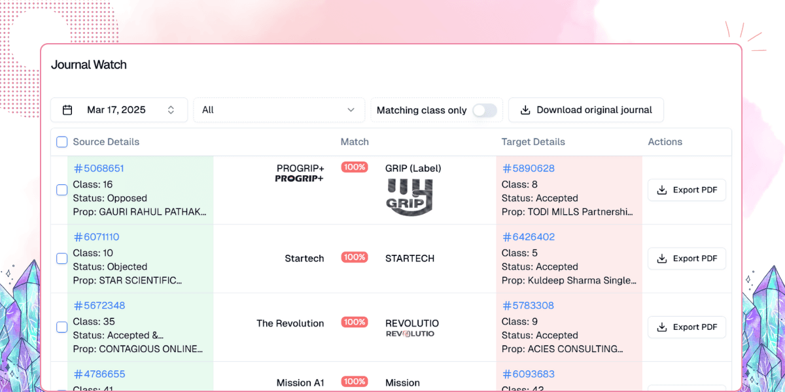Click the download icon for original journal

click(525, 110)
